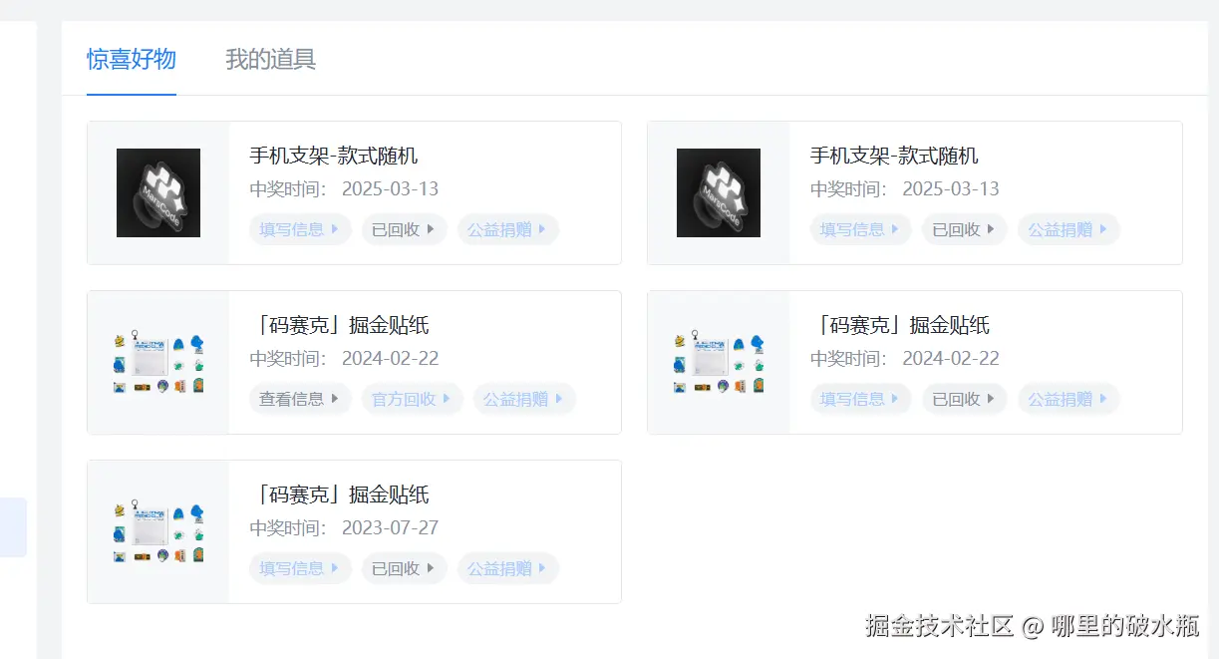The width and height of the screenshot is (1219, 659).
Task: Switch to the 我的道具 tab
Action: [x=269, y=60]
